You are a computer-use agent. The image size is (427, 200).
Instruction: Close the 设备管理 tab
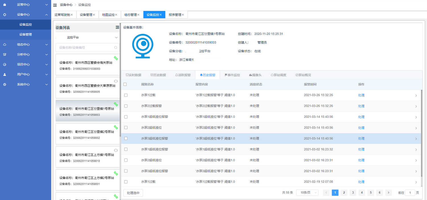(94, 15)
